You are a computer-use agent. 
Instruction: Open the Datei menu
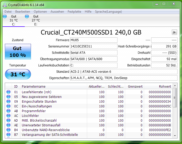8,12
